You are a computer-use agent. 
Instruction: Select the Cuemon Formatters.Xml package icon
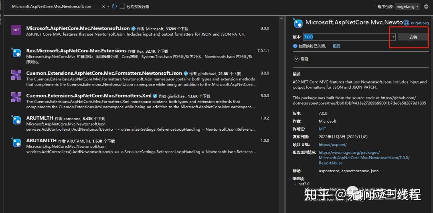[16, 97]
